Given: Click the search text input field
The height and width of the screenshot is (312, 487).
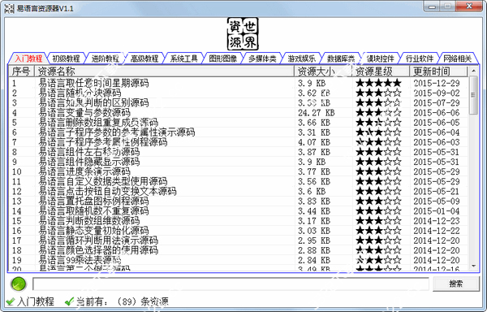Looking at the screenshot, I should click(231, 284).
